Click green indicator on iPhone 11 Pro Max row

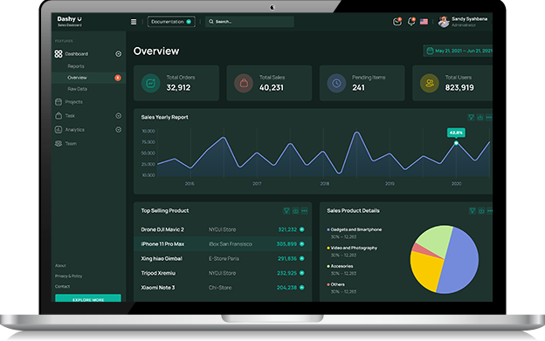[302, 244]
